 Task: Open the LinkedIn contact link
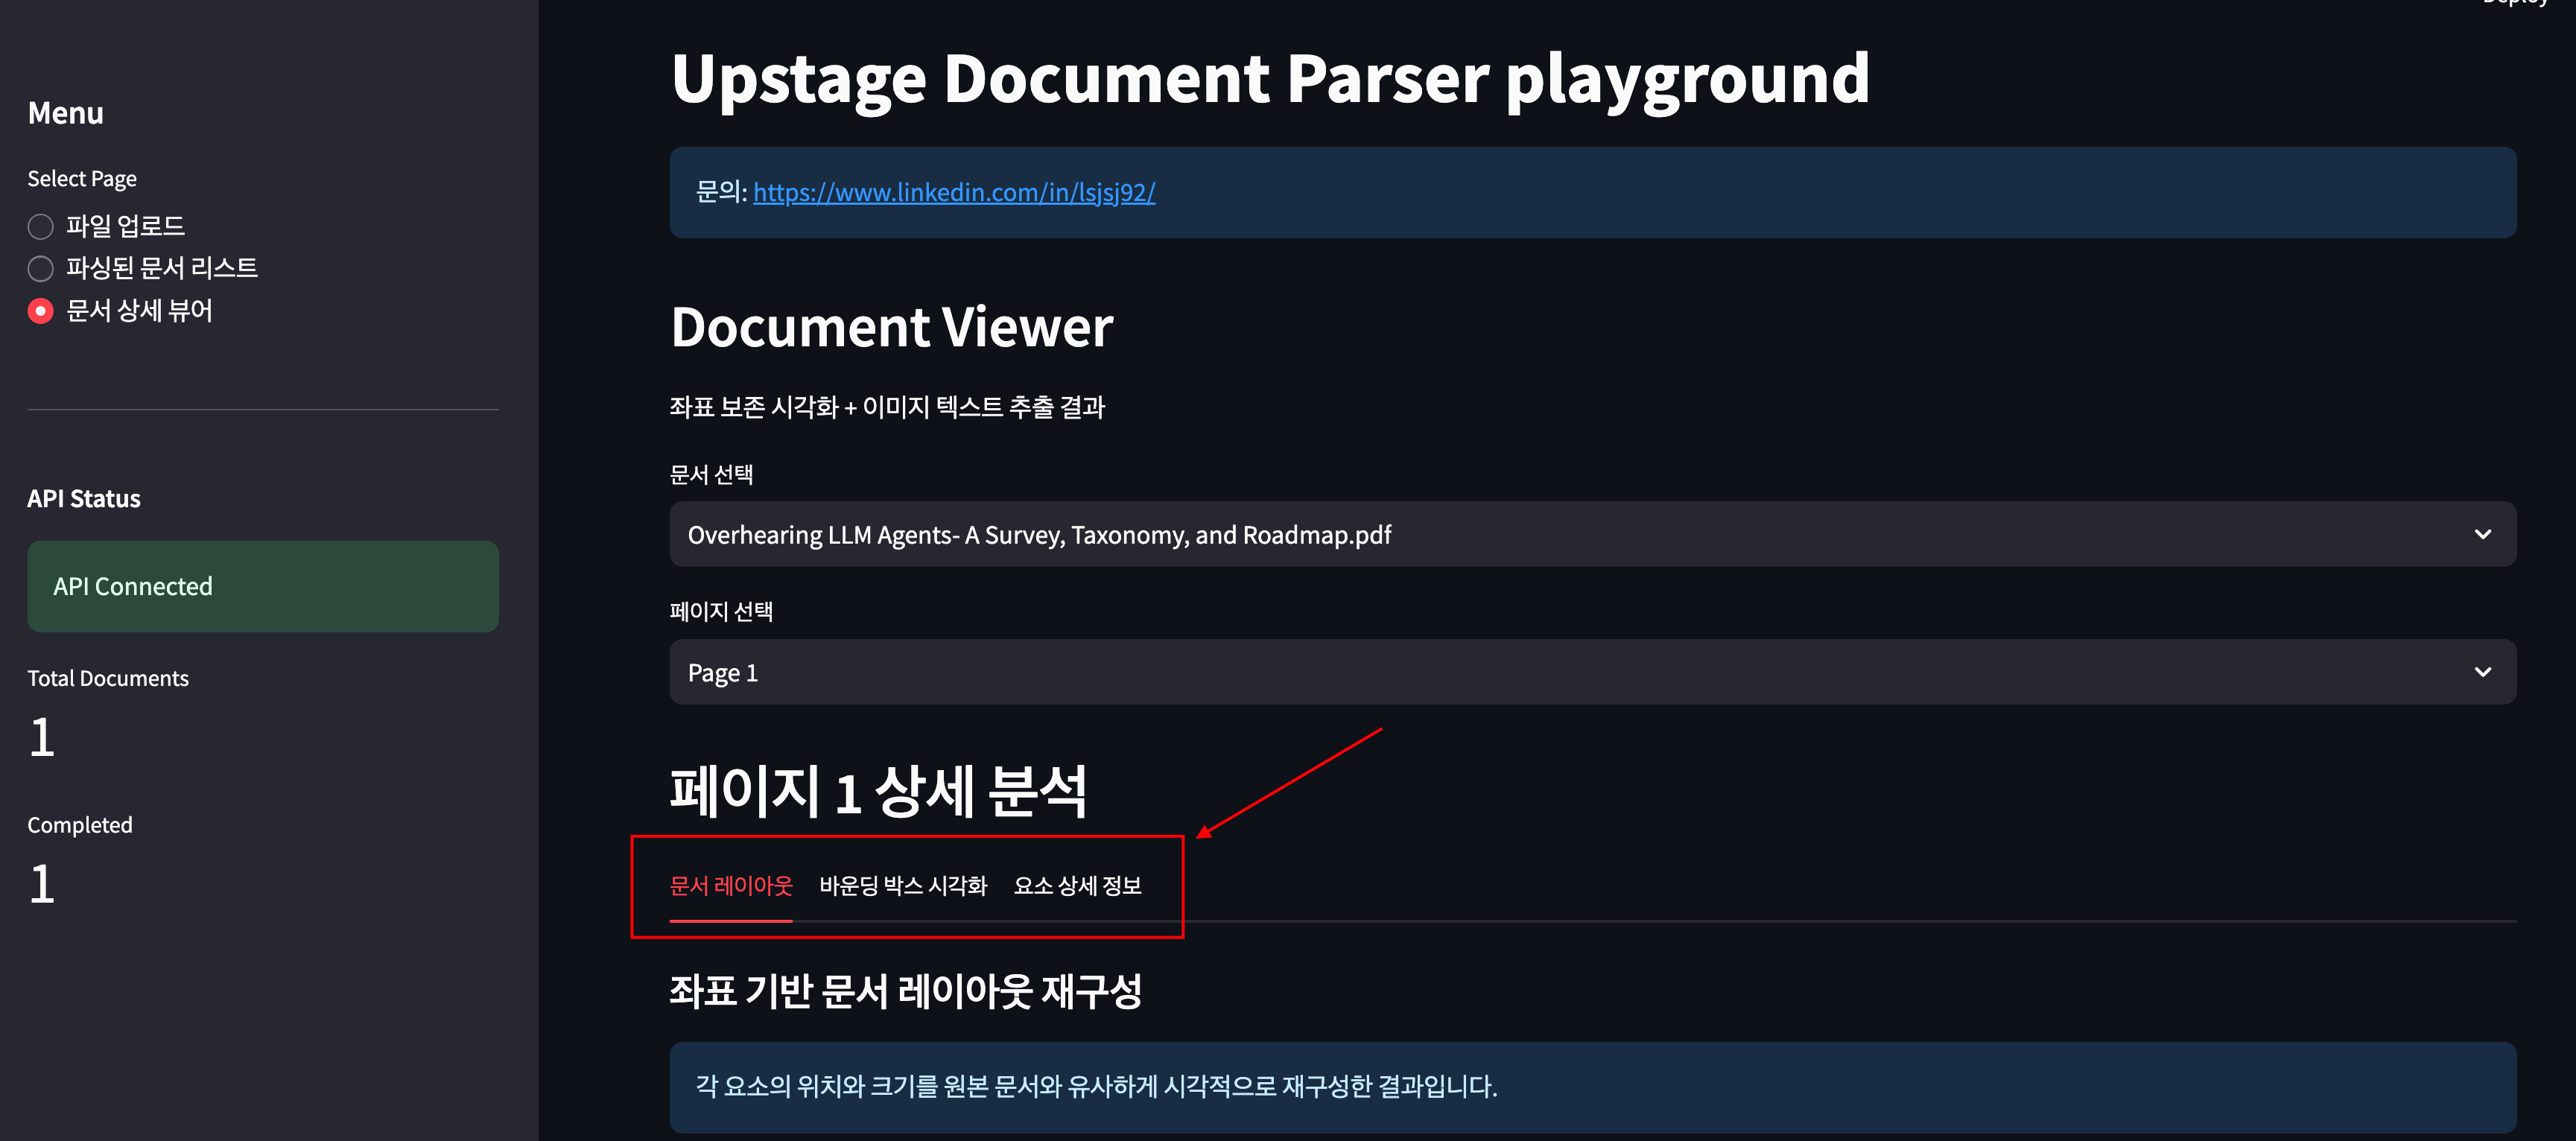954,193
